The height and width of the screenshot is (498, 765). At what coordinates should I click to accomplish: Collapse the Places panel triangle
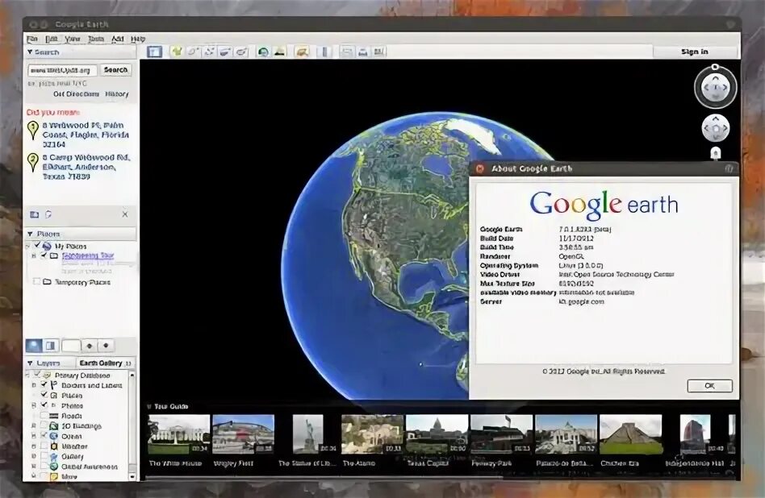[30, 234]
